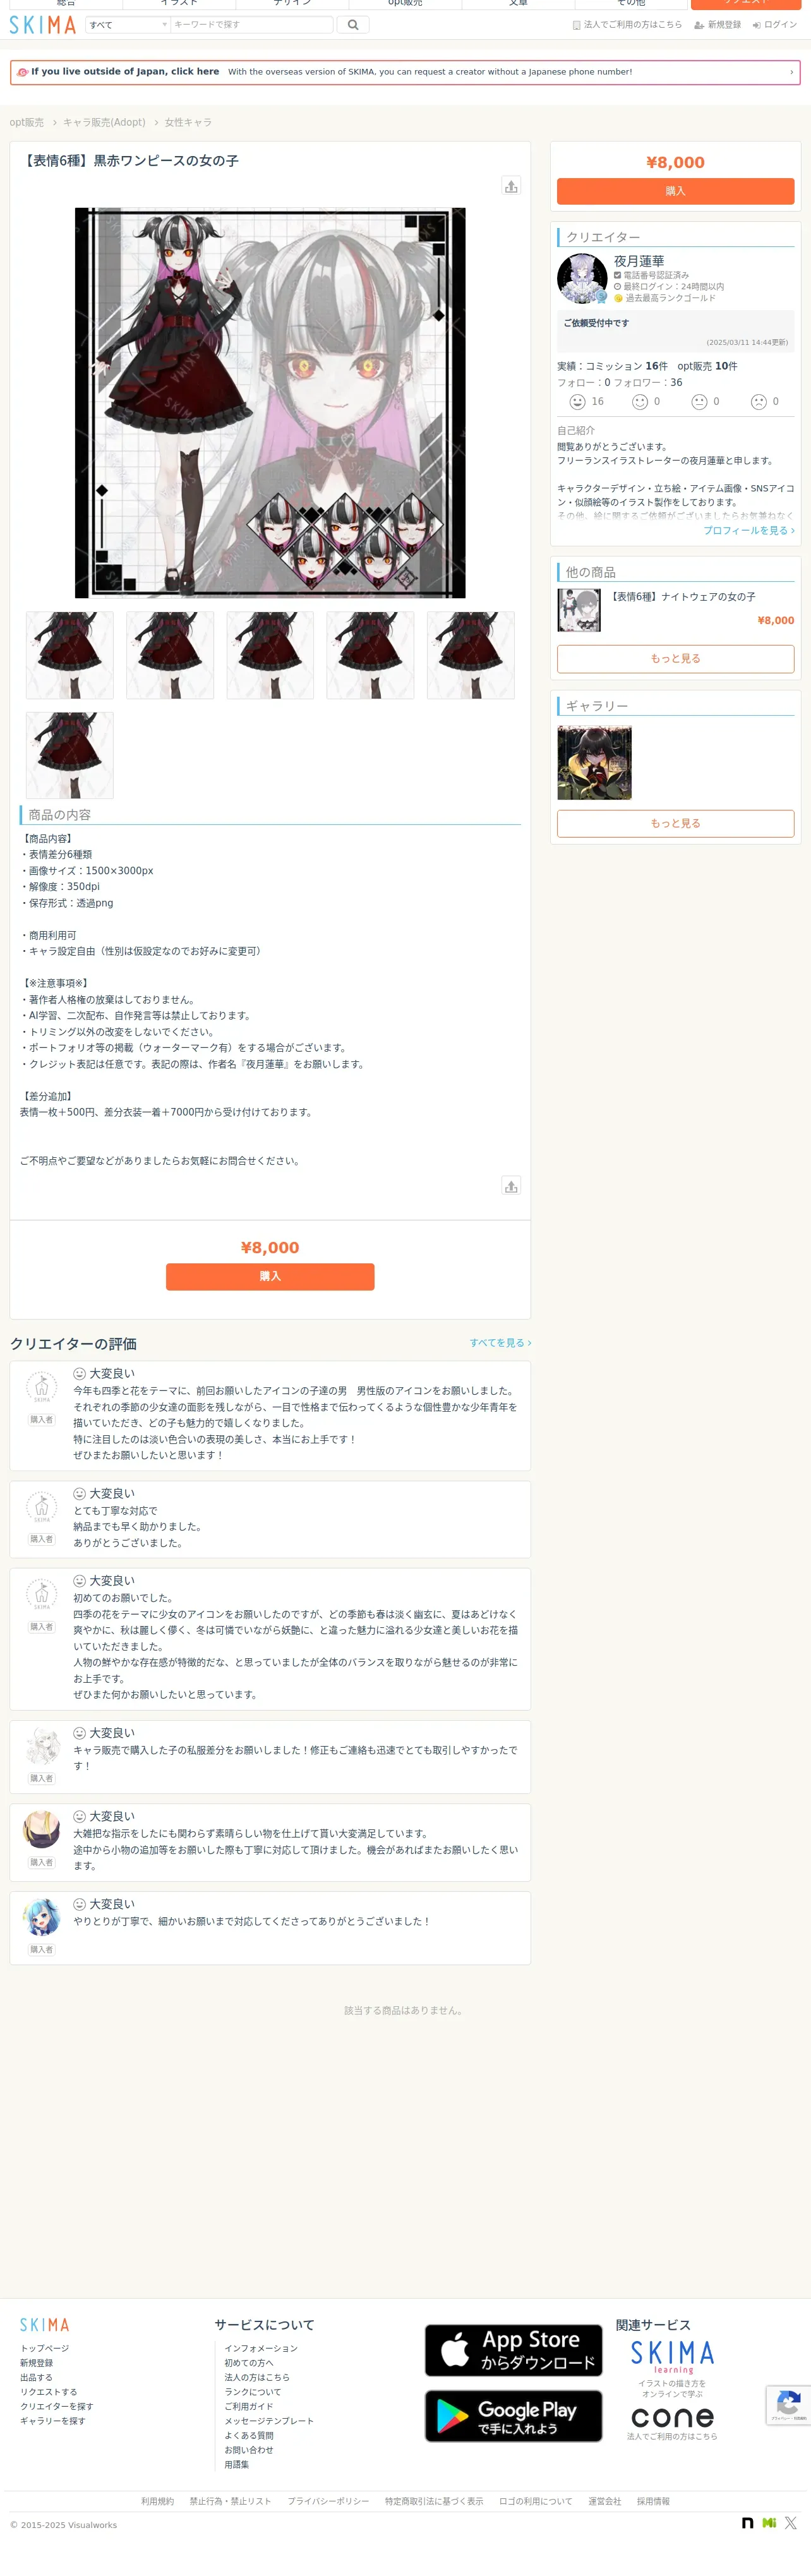Open プロフィールを見る link
This screenshot has width=811, height=2576.
(x=749, y=531)
